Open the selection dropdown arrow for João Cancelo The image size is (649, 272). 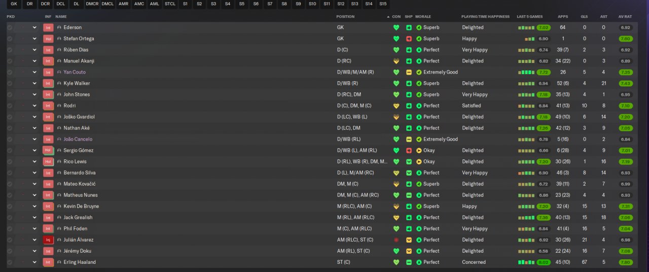34,139
